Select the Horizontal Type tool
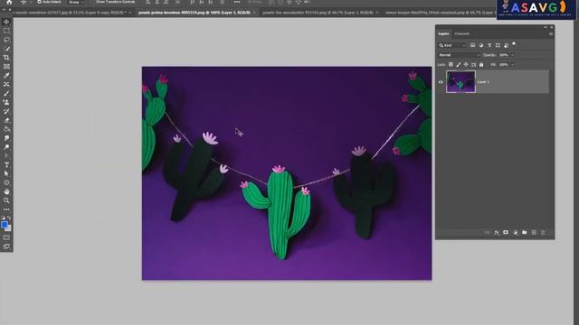Screen dimensions: 579x325 coord(6,164)
